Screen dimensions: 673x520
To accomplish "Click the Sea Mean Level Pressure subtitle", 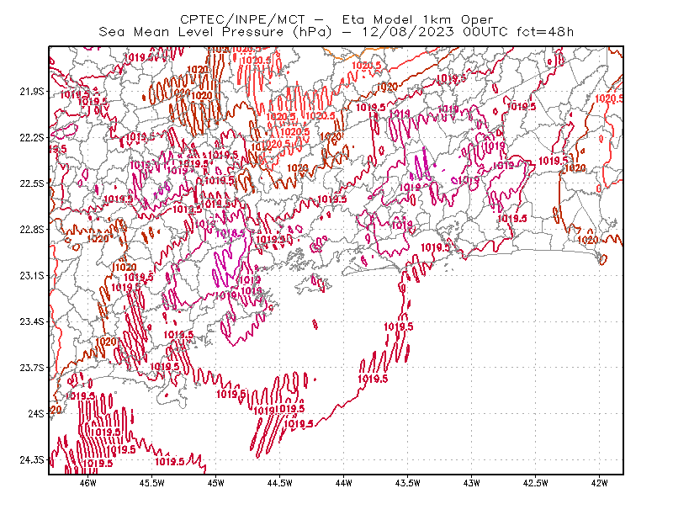I will [x=336, y=32].
